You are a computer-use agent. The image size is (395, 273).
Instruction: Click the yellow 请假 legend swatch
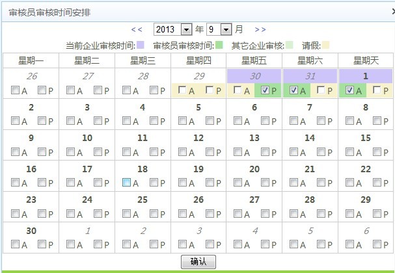tap(325, 45)
